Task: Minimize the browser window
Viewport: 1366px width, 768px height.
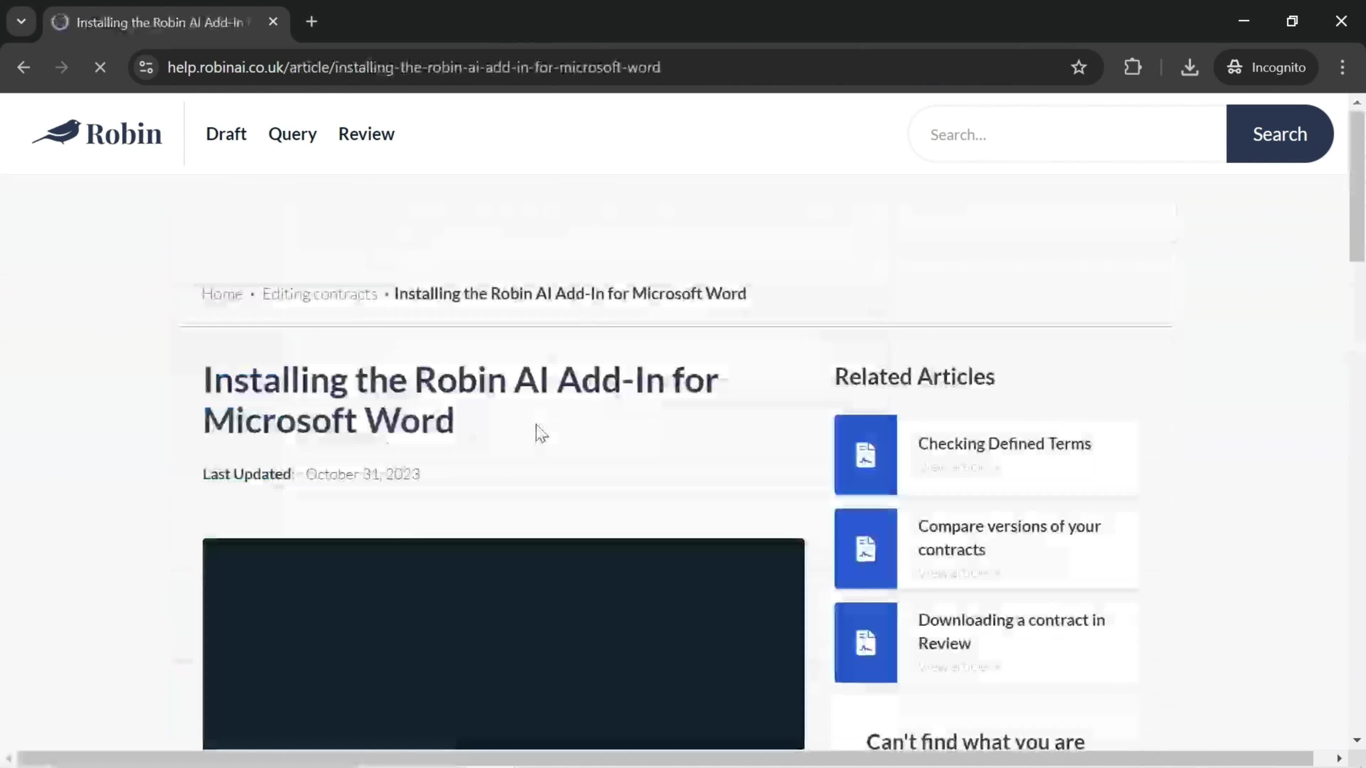Action: click(1244, 21)
